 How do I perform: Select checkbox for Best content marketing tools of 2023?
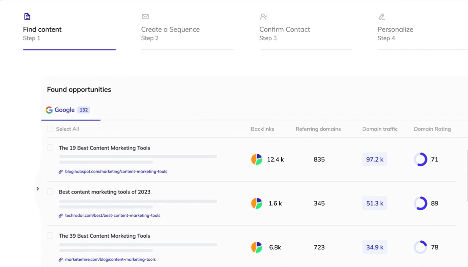point(50,192)
